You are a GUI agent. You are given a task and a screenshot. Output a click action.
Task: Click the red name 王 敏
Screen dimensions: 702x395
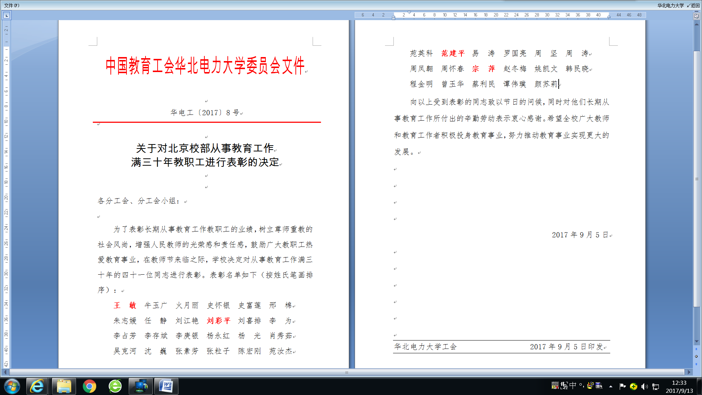point(125,305)
